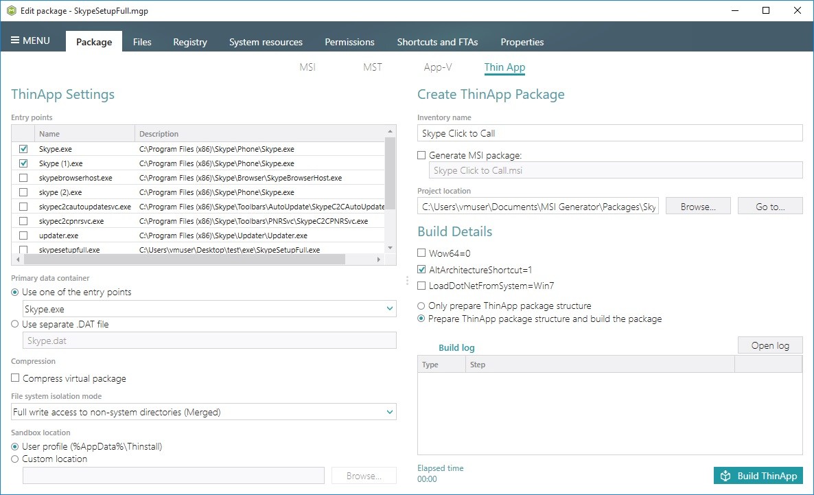Click the Go to... button
Screen dimensions: 814x495
pos(770,207)
